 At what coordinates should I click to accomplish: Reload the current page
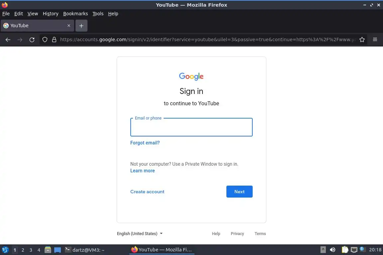click(x=32, y=40)
